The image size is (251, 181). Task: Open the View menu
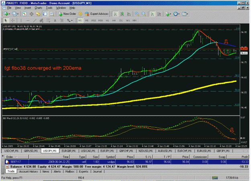pyautogui.click(x=18, y=8)
